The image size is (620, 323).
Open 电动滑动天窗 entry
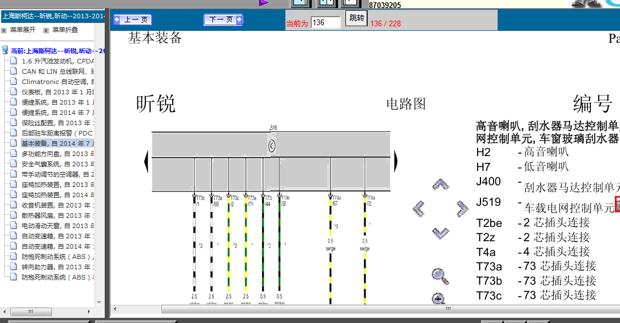pyautogui.click(x=58, y=225)
